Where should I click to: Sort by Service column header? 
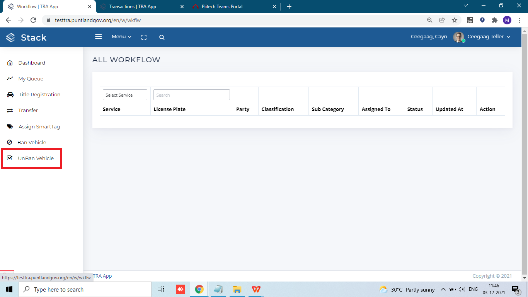tap(112, 109)
